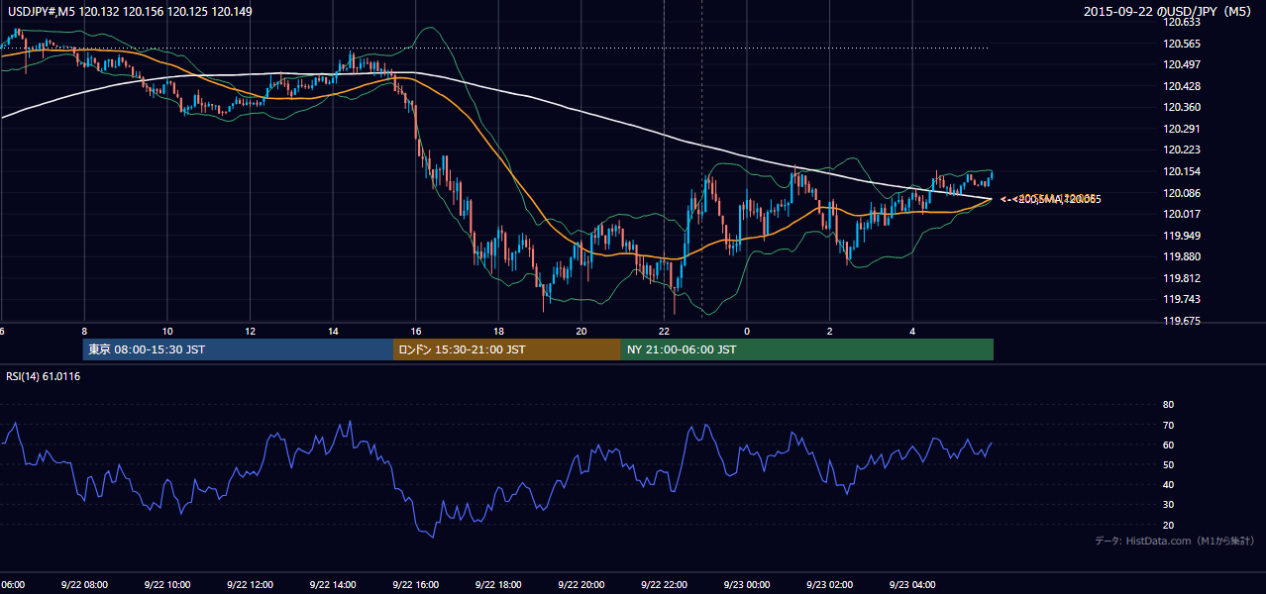Click price axis label 120.154

pos(1183,171)
